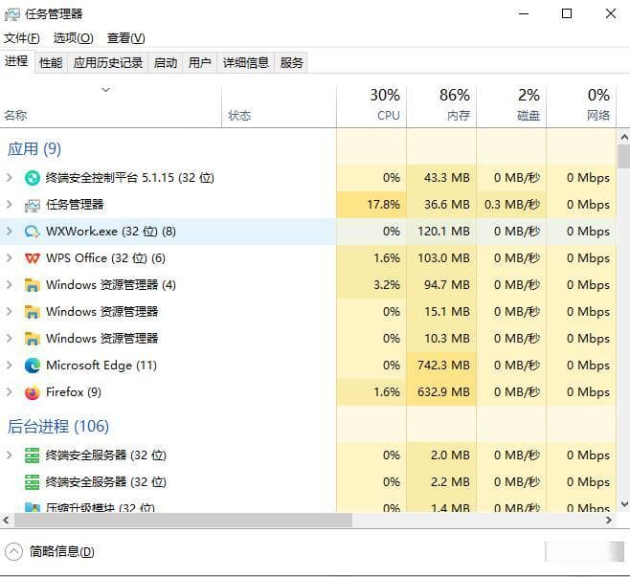630x577 pixels.
Task: Expand the 10.3 MB Windows 资源管理器 row
Action: pos(10,338)
